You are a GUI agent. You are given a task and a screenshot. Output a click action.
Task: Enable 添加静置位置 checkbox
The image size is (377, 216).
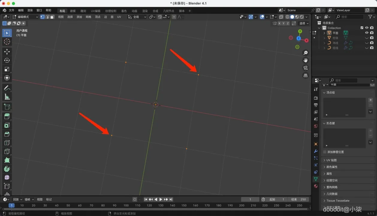pos(325,152)
